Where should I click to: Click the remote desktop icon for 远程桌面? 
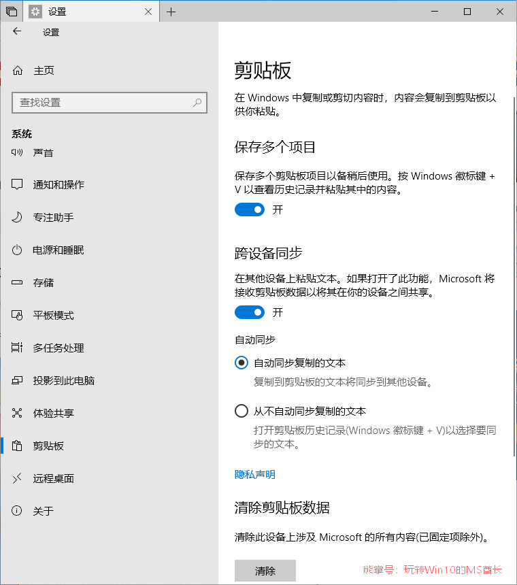click(x=17, y=478)
